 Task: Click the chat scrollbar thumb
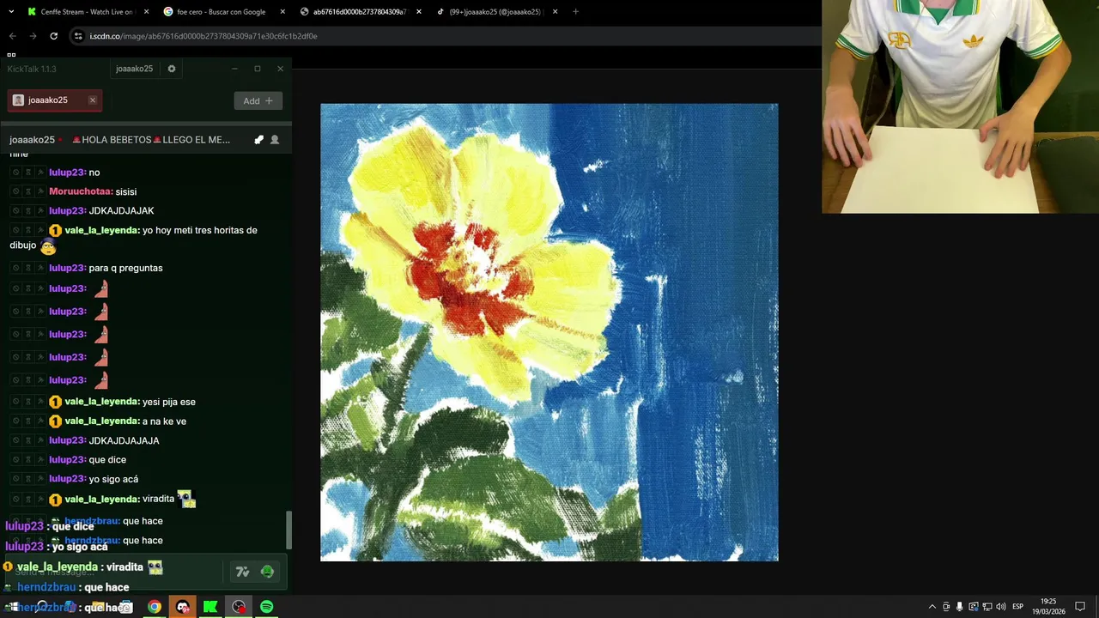288,530
